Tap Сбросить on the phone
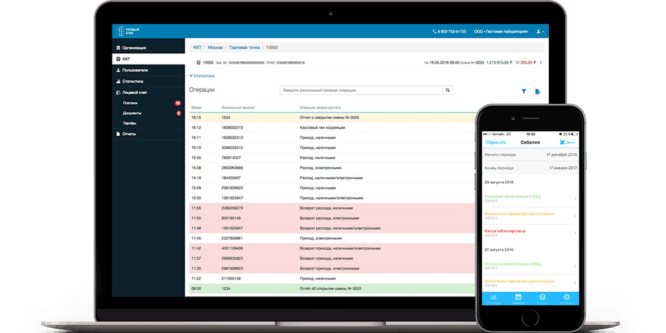This screenshot has height=333, width=666. tap(496, 143)
